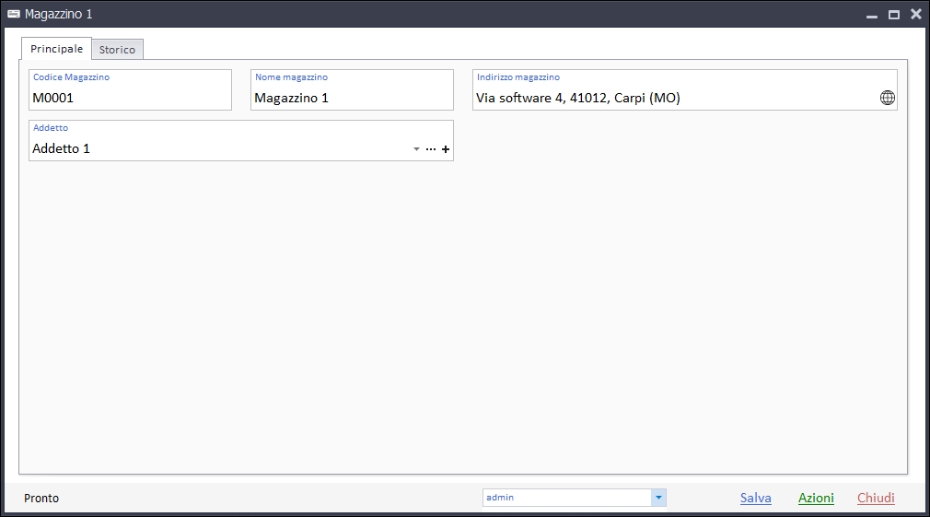Open Addetto lookup via the ellipsis icon
This screenshot has height=517, width=930.
pyautogui.click(x=431, y=149)
